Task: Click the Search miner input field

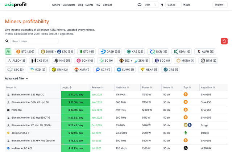Action: [34, 41]
